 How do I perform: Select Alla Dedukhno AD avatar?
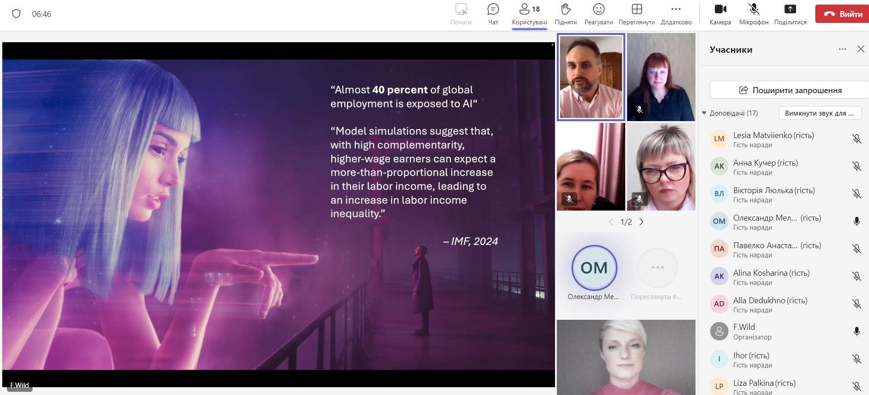pyautogui.click(x=719, y=304)
